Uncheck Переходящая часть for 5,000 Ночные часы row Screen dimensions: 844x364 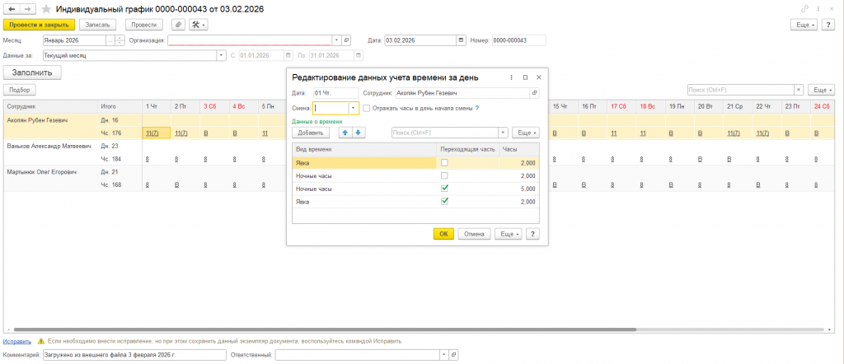pos(444,189)
